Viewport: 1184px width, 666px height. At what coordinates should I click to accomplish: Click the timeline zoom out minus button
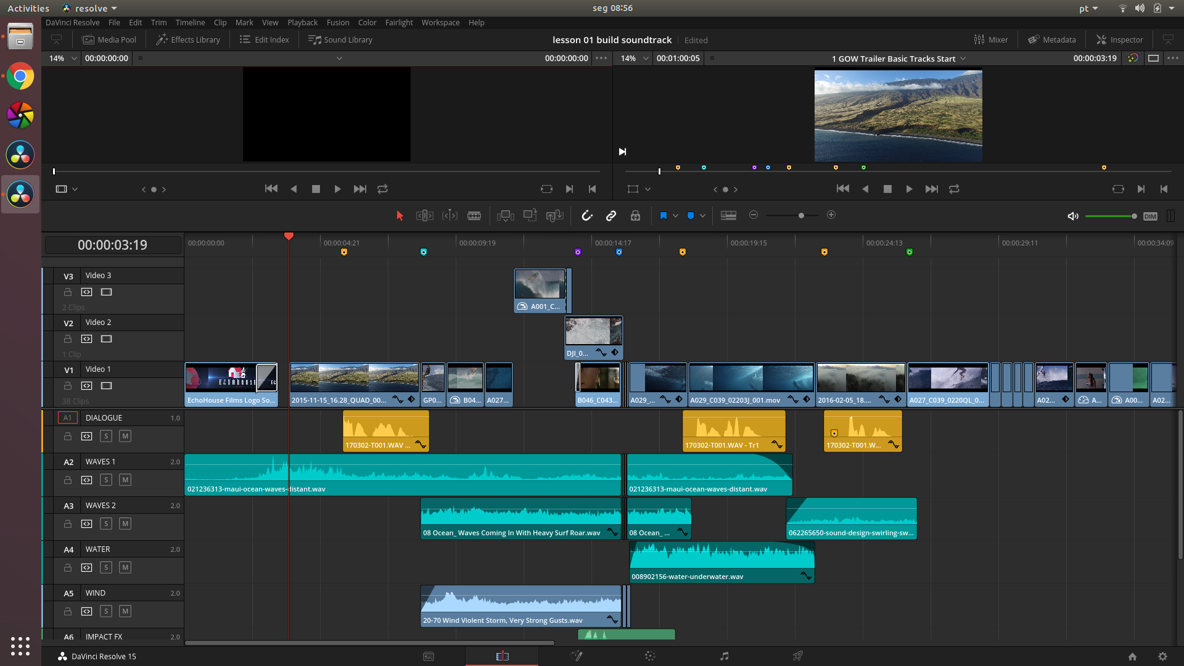click(x=754, y=215)
